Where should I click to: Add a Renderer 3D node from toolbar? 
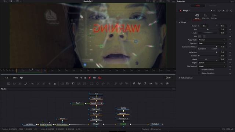[167, 84]
